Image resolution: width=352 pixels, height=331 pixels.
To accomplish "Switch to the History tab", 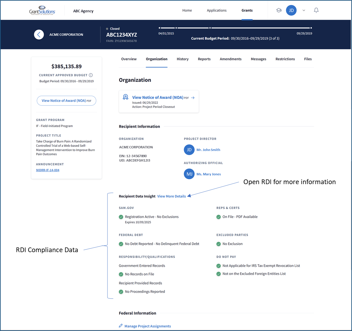I will [182, 59].
